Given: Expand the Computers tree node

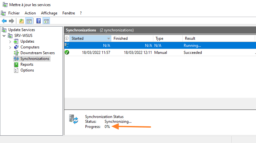Looking at the screenshot, I should pos(10,47).
